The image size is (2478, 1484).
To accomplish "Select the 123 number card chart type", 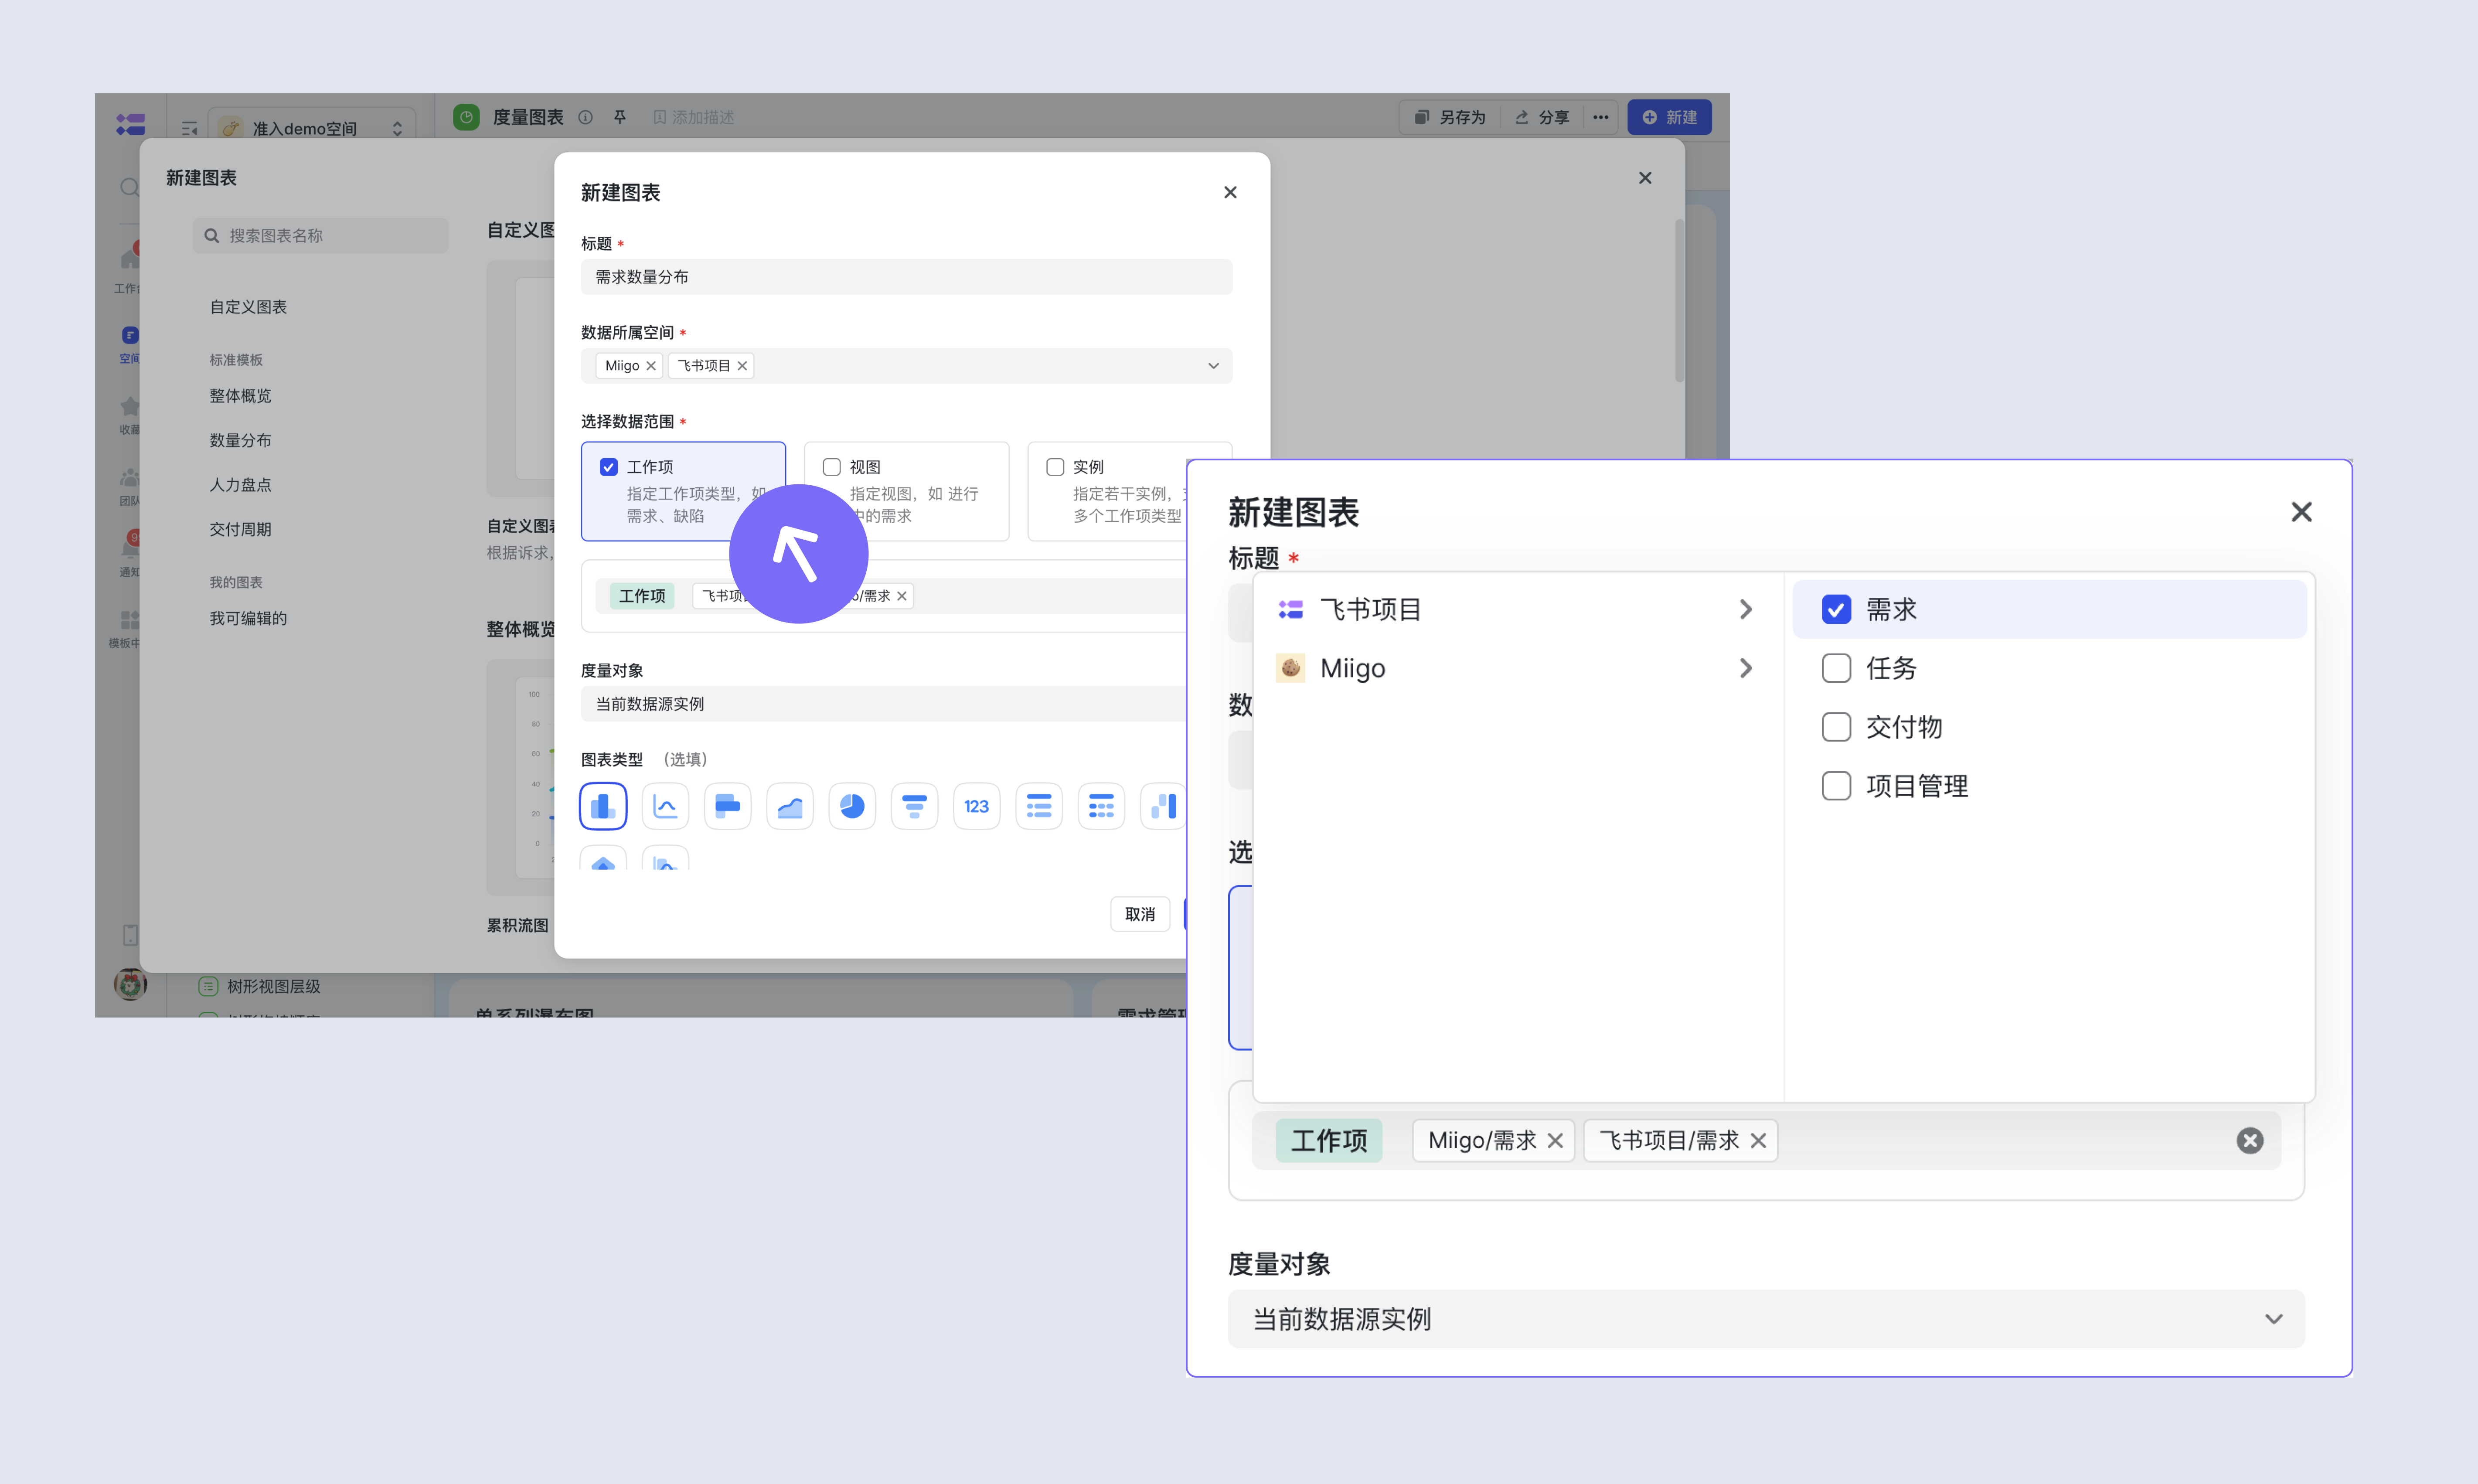I will coord(976,806).
